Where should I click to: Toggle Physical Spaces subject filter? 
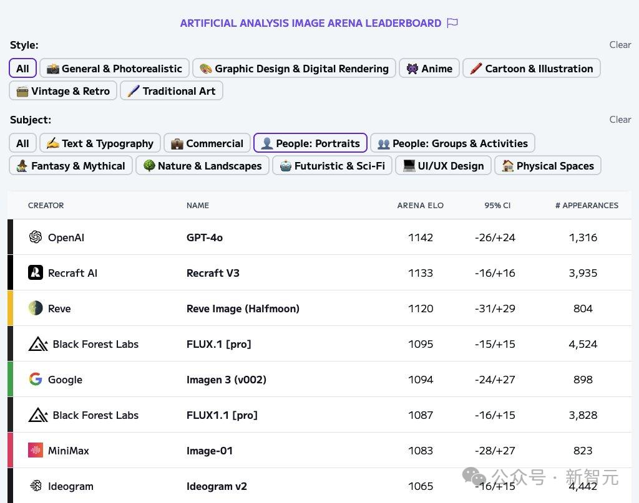tap(548, 166)
